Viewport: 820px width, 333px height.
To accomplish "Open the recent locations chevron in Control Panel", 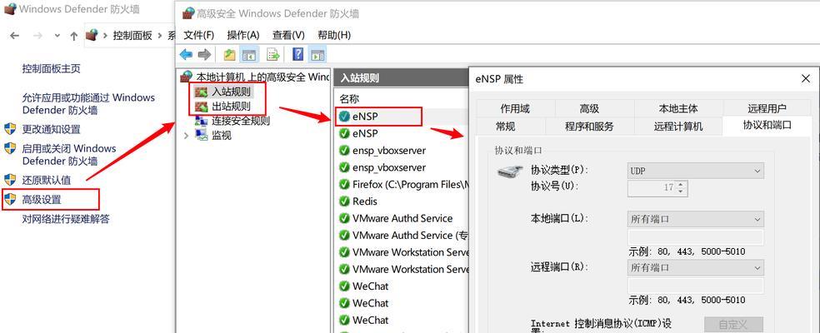I will click(x=57, y=36).
